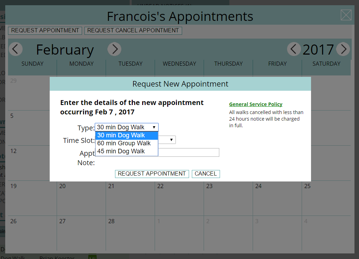Cancel the new appointment dialog
Screen dimensions: 359x259
click(206, 174)
